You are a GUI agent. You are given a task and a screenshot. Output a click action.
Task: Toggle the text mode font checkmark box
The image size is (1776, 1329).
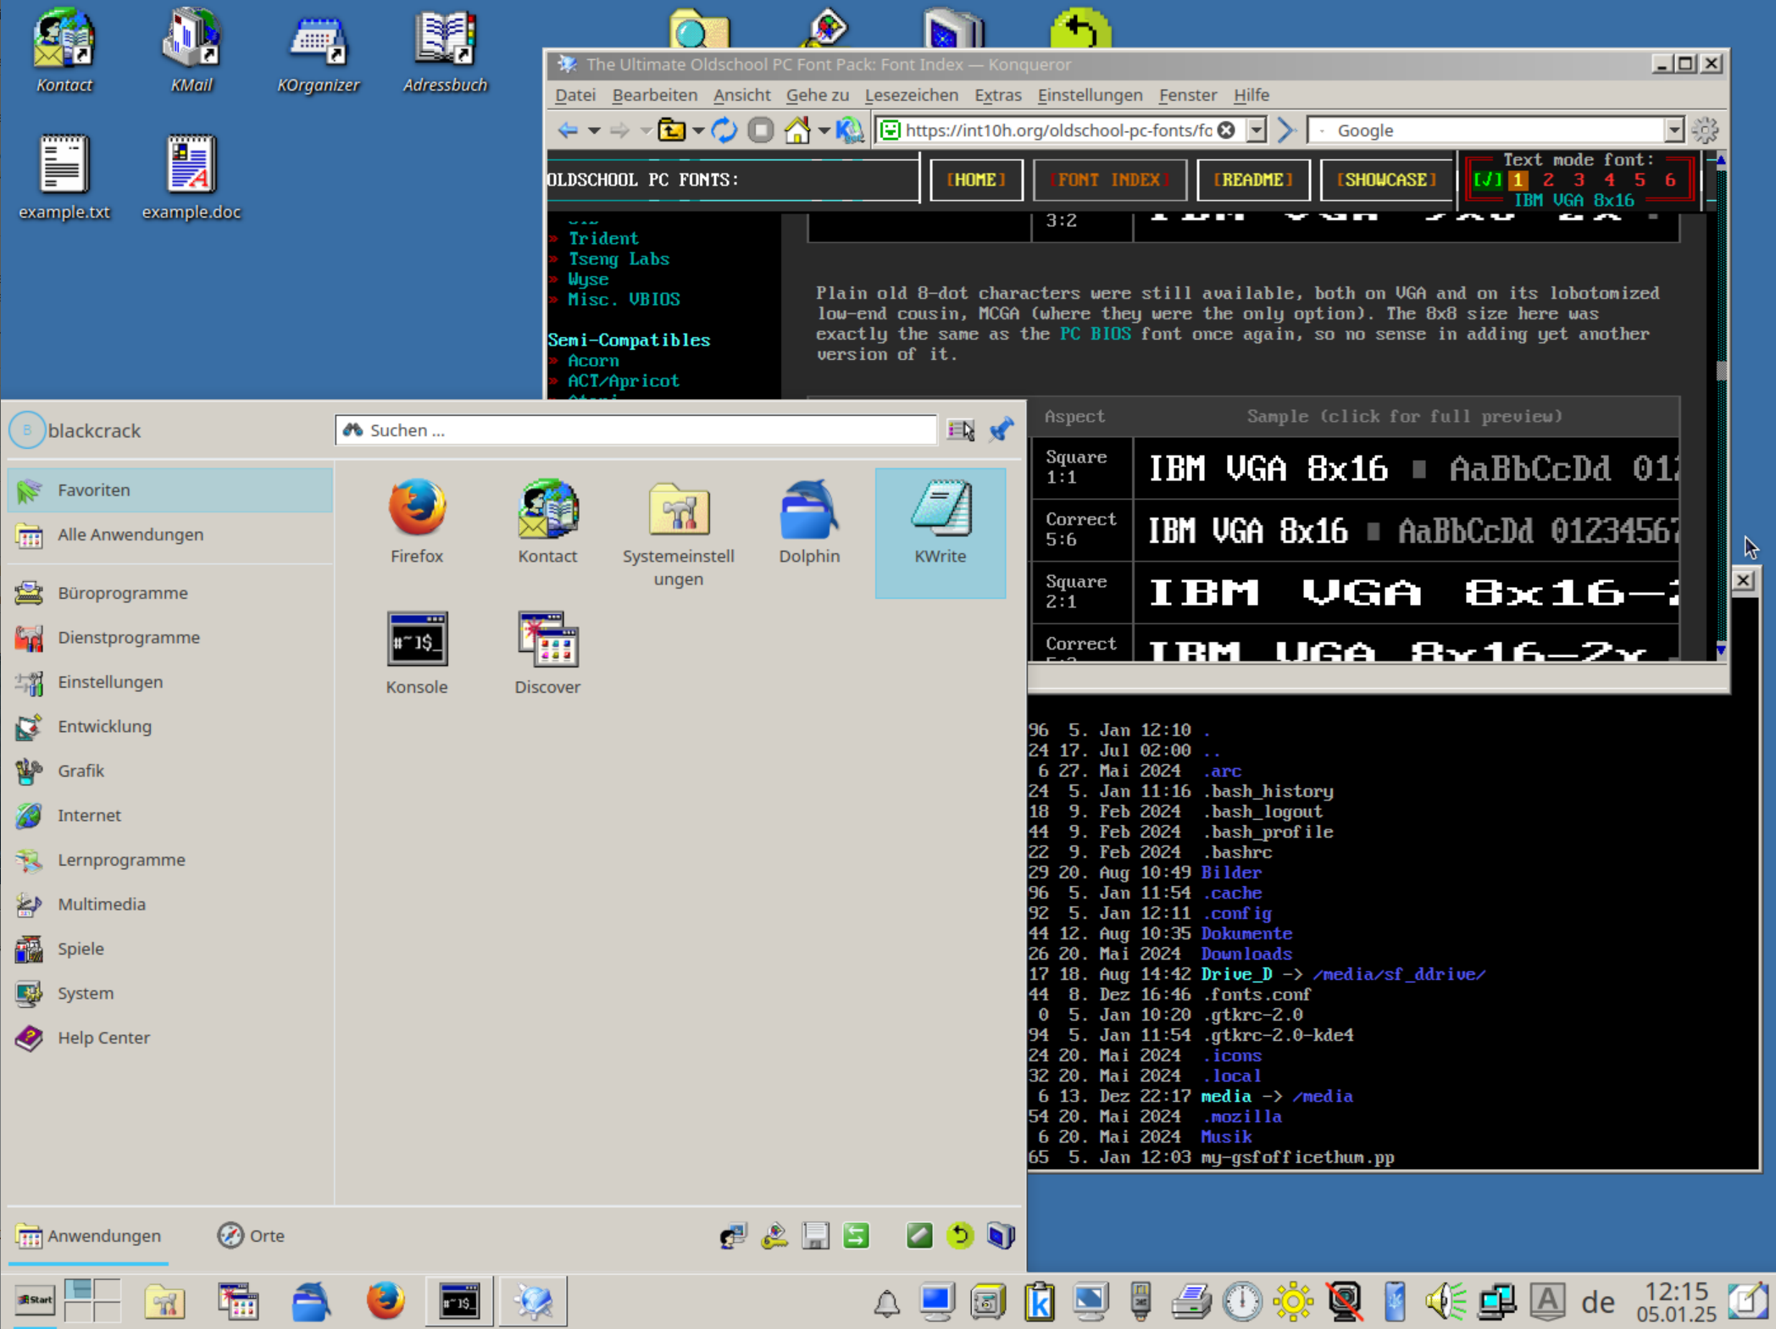click(x=1486, y=180)
